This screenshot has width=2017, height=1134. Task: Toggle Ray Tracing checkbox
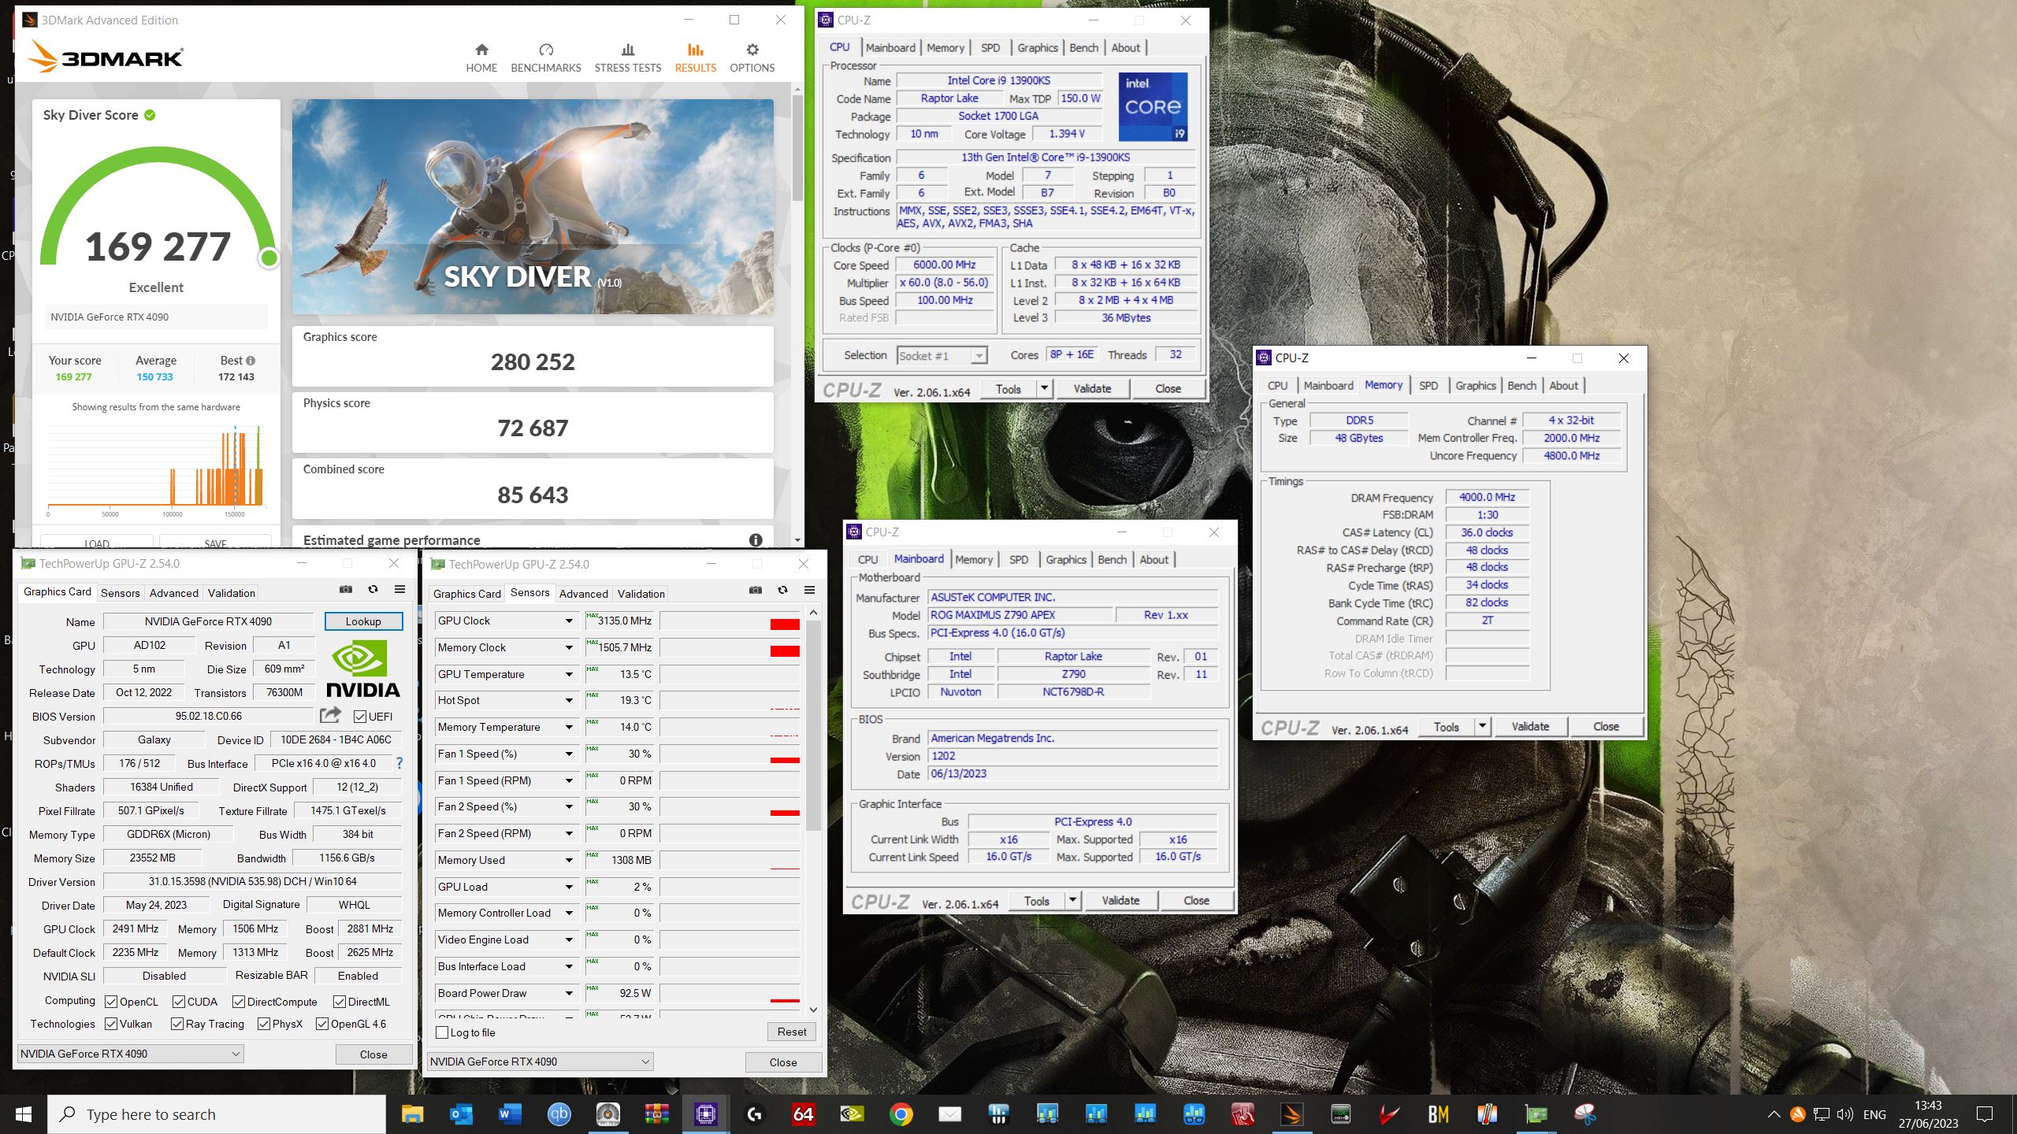point(177,1024)
